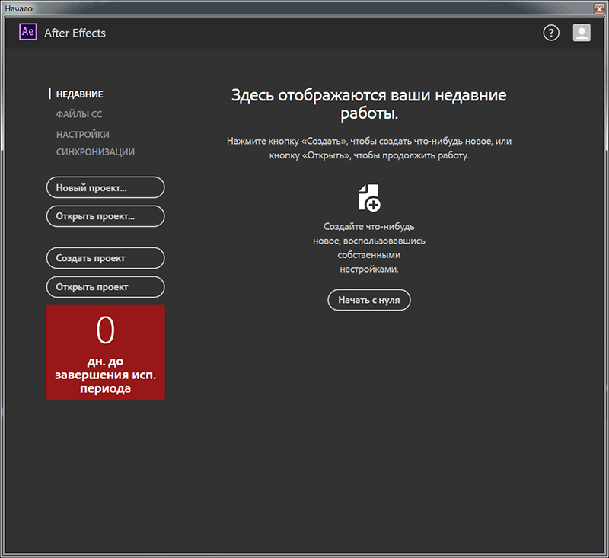Click the After Effects title text
The width and height of the screenshot is (609, 558).
click(75, 33)
